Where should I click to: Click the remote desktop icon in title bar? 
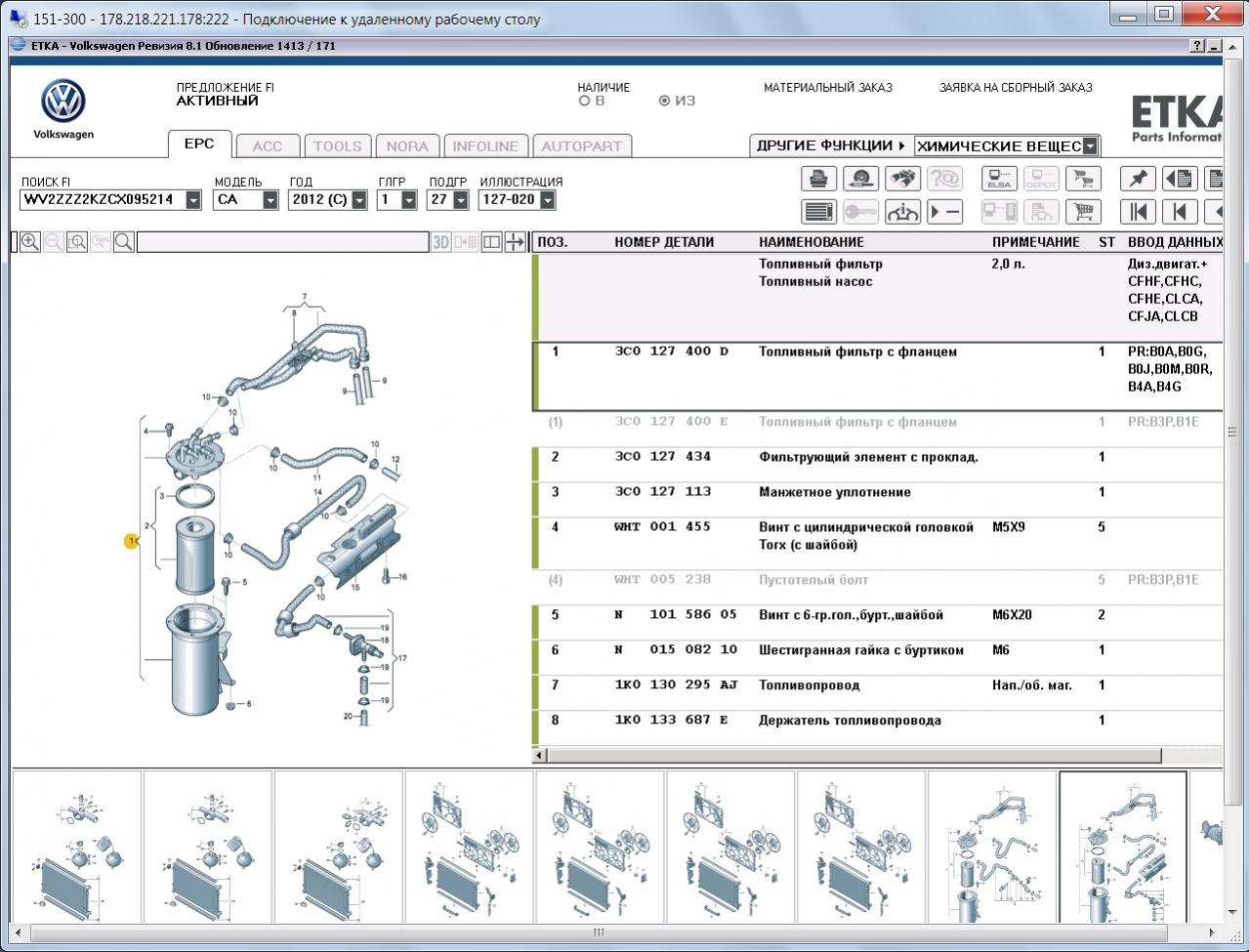point(18,19)
